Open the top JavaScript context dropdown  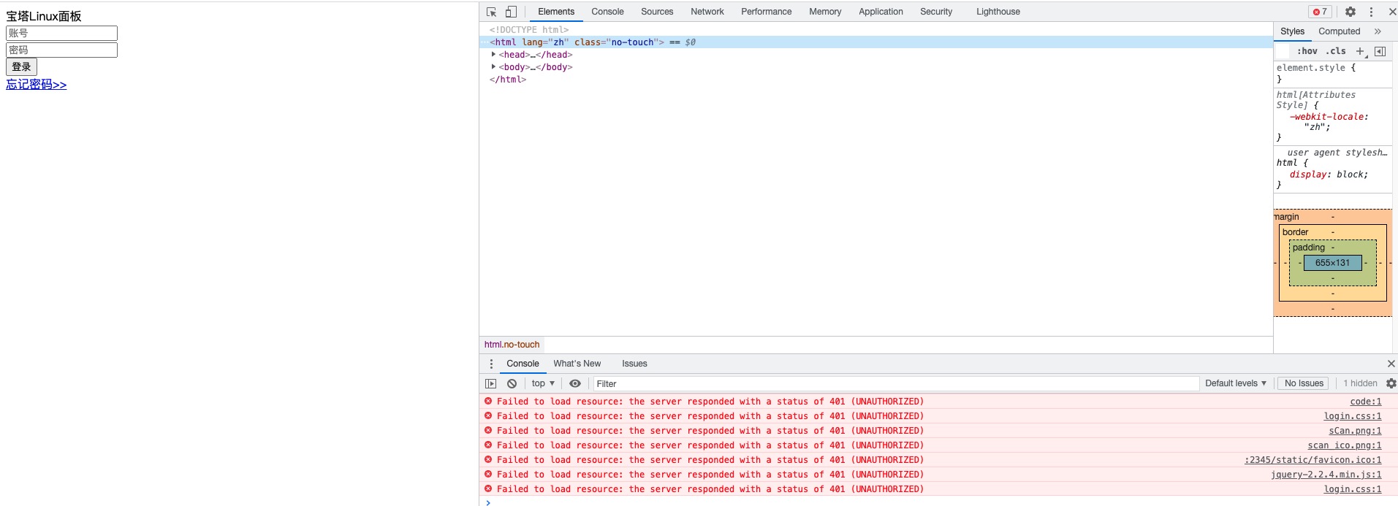point(542,383)
